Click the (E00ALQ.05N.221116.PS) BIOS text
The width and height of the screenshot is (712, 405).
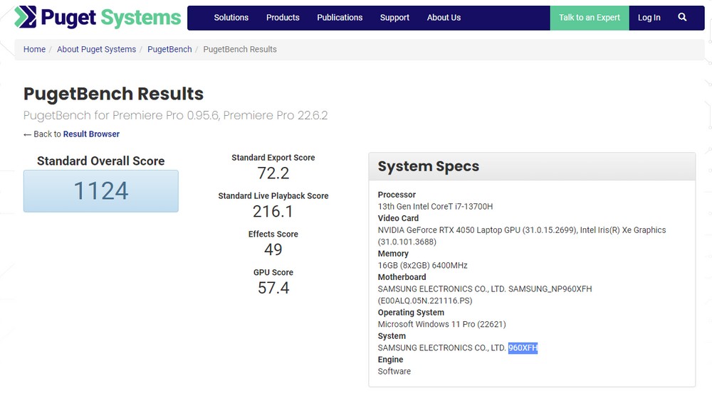[425, 301]
